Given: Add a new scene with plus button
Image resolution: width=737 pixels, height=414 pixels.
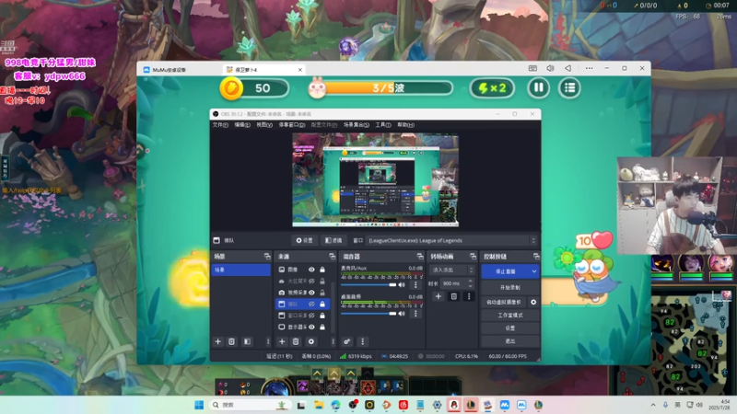Looking at the screenshot, I should (217, 341).
